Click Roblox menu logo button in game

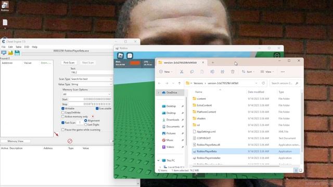(x=120, y=56)
